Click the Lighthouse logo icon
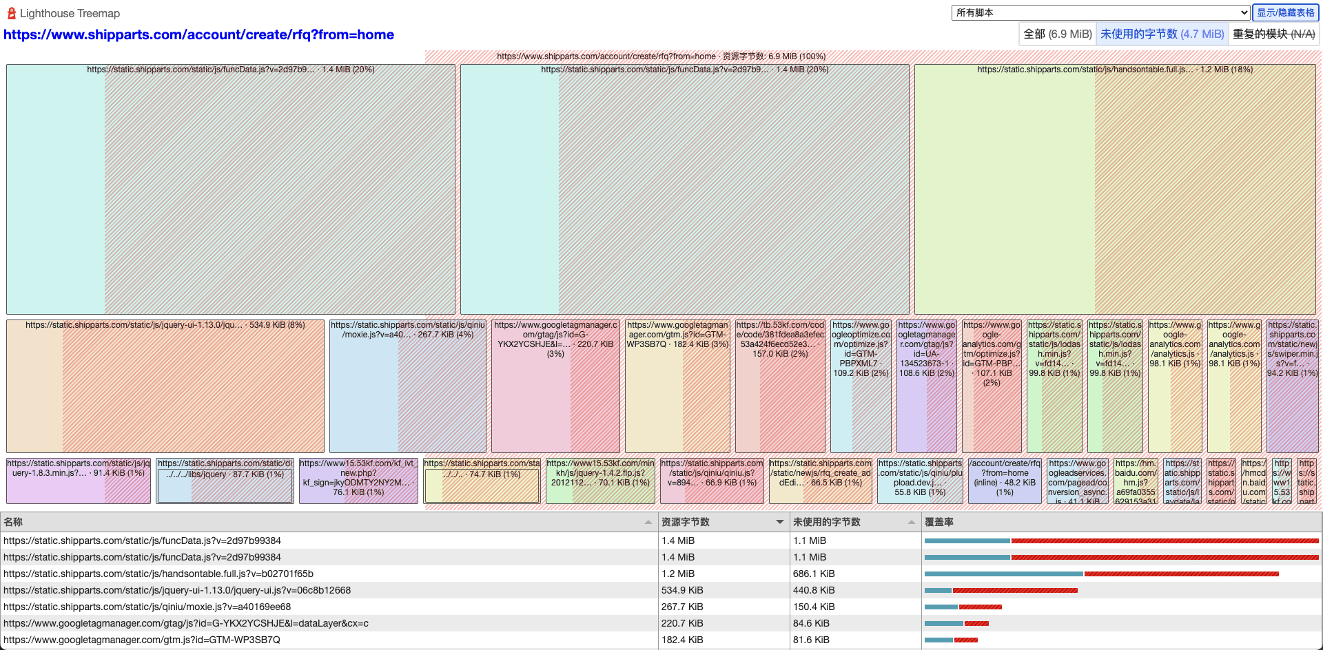The width and height of the screenshot is (1323, 650). (11, 12)
